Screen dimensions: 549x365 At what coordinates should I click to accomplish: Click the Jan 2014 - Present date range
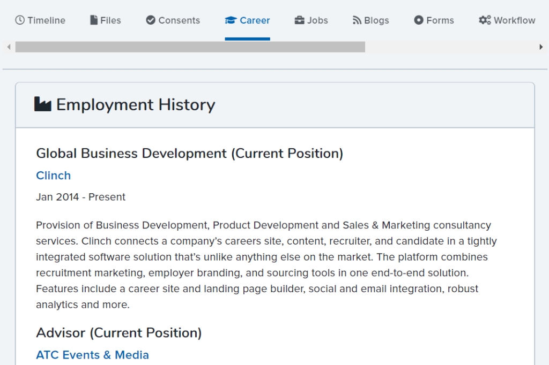[80, 197]
